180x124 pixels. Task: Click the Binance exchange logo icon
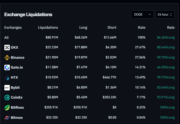click(7, 58)
